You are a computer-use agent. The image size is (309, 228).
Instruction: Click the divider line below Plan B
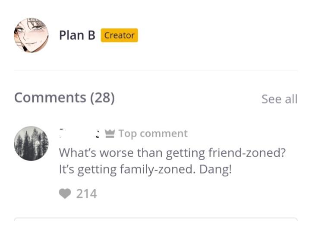click(155, 70)
